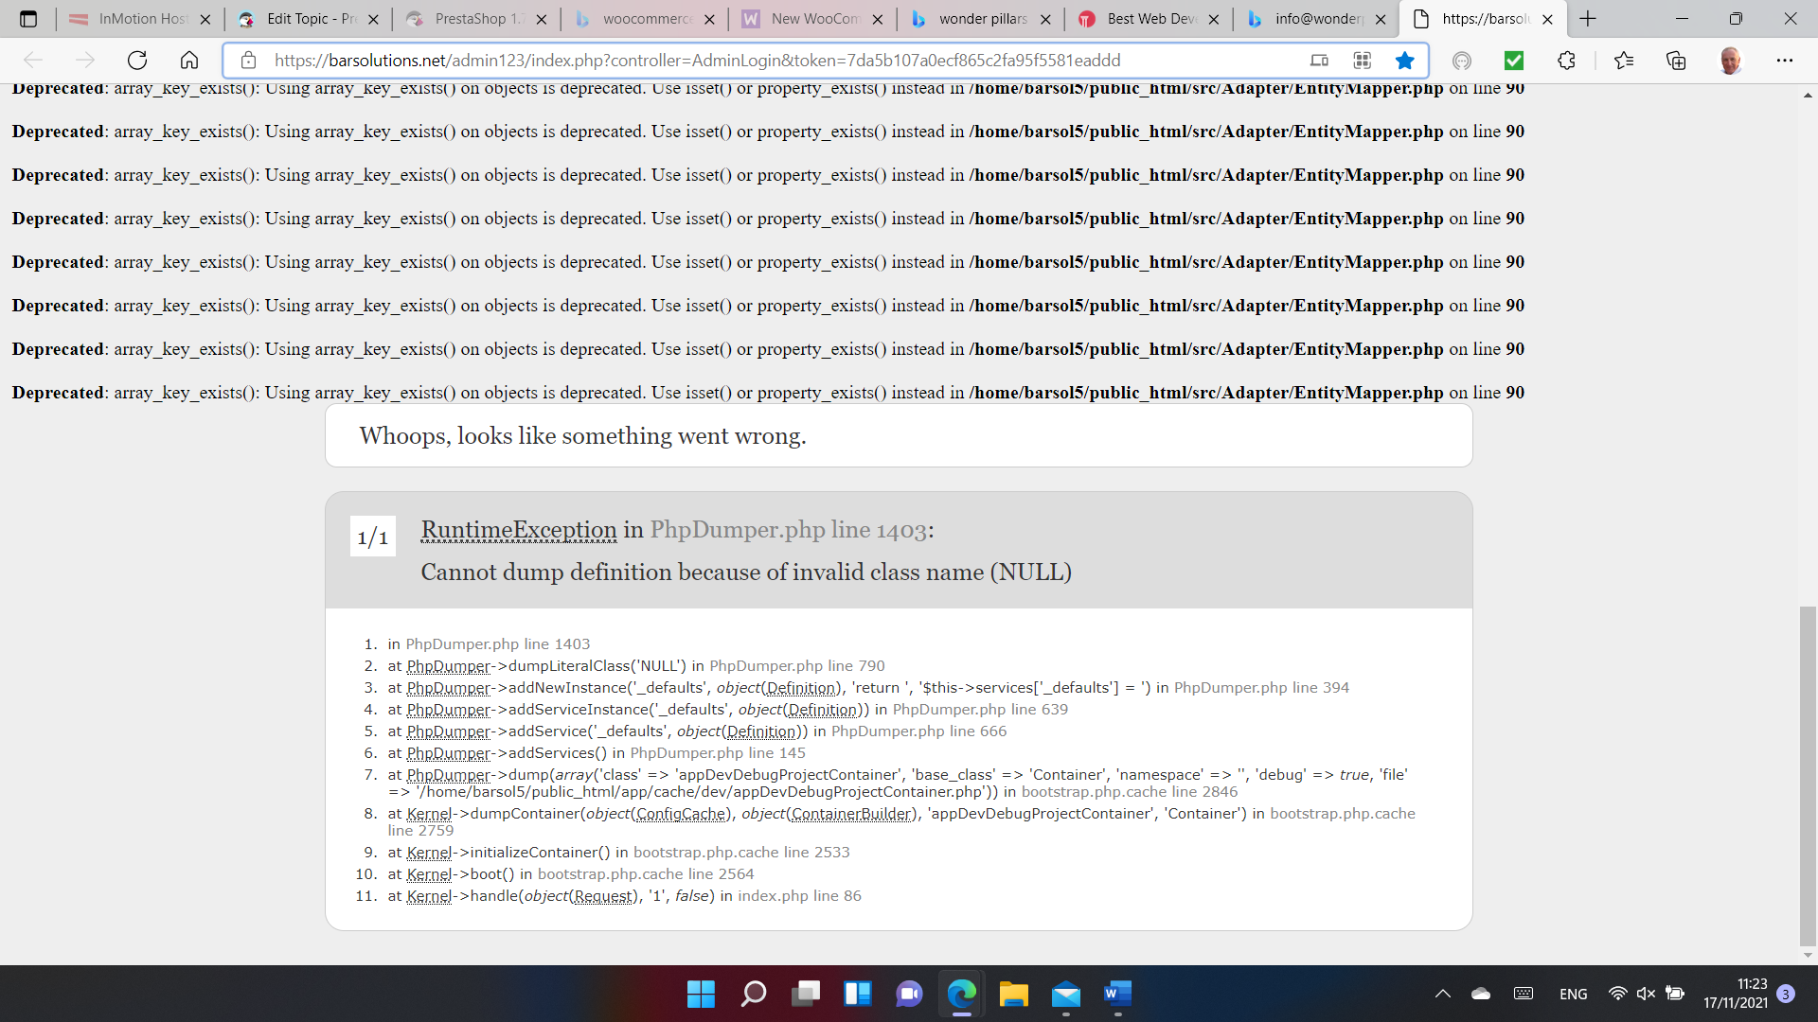Open a new tab with plus button
Viewport: 1818px width, 1022px height.
pos(1588,19)
